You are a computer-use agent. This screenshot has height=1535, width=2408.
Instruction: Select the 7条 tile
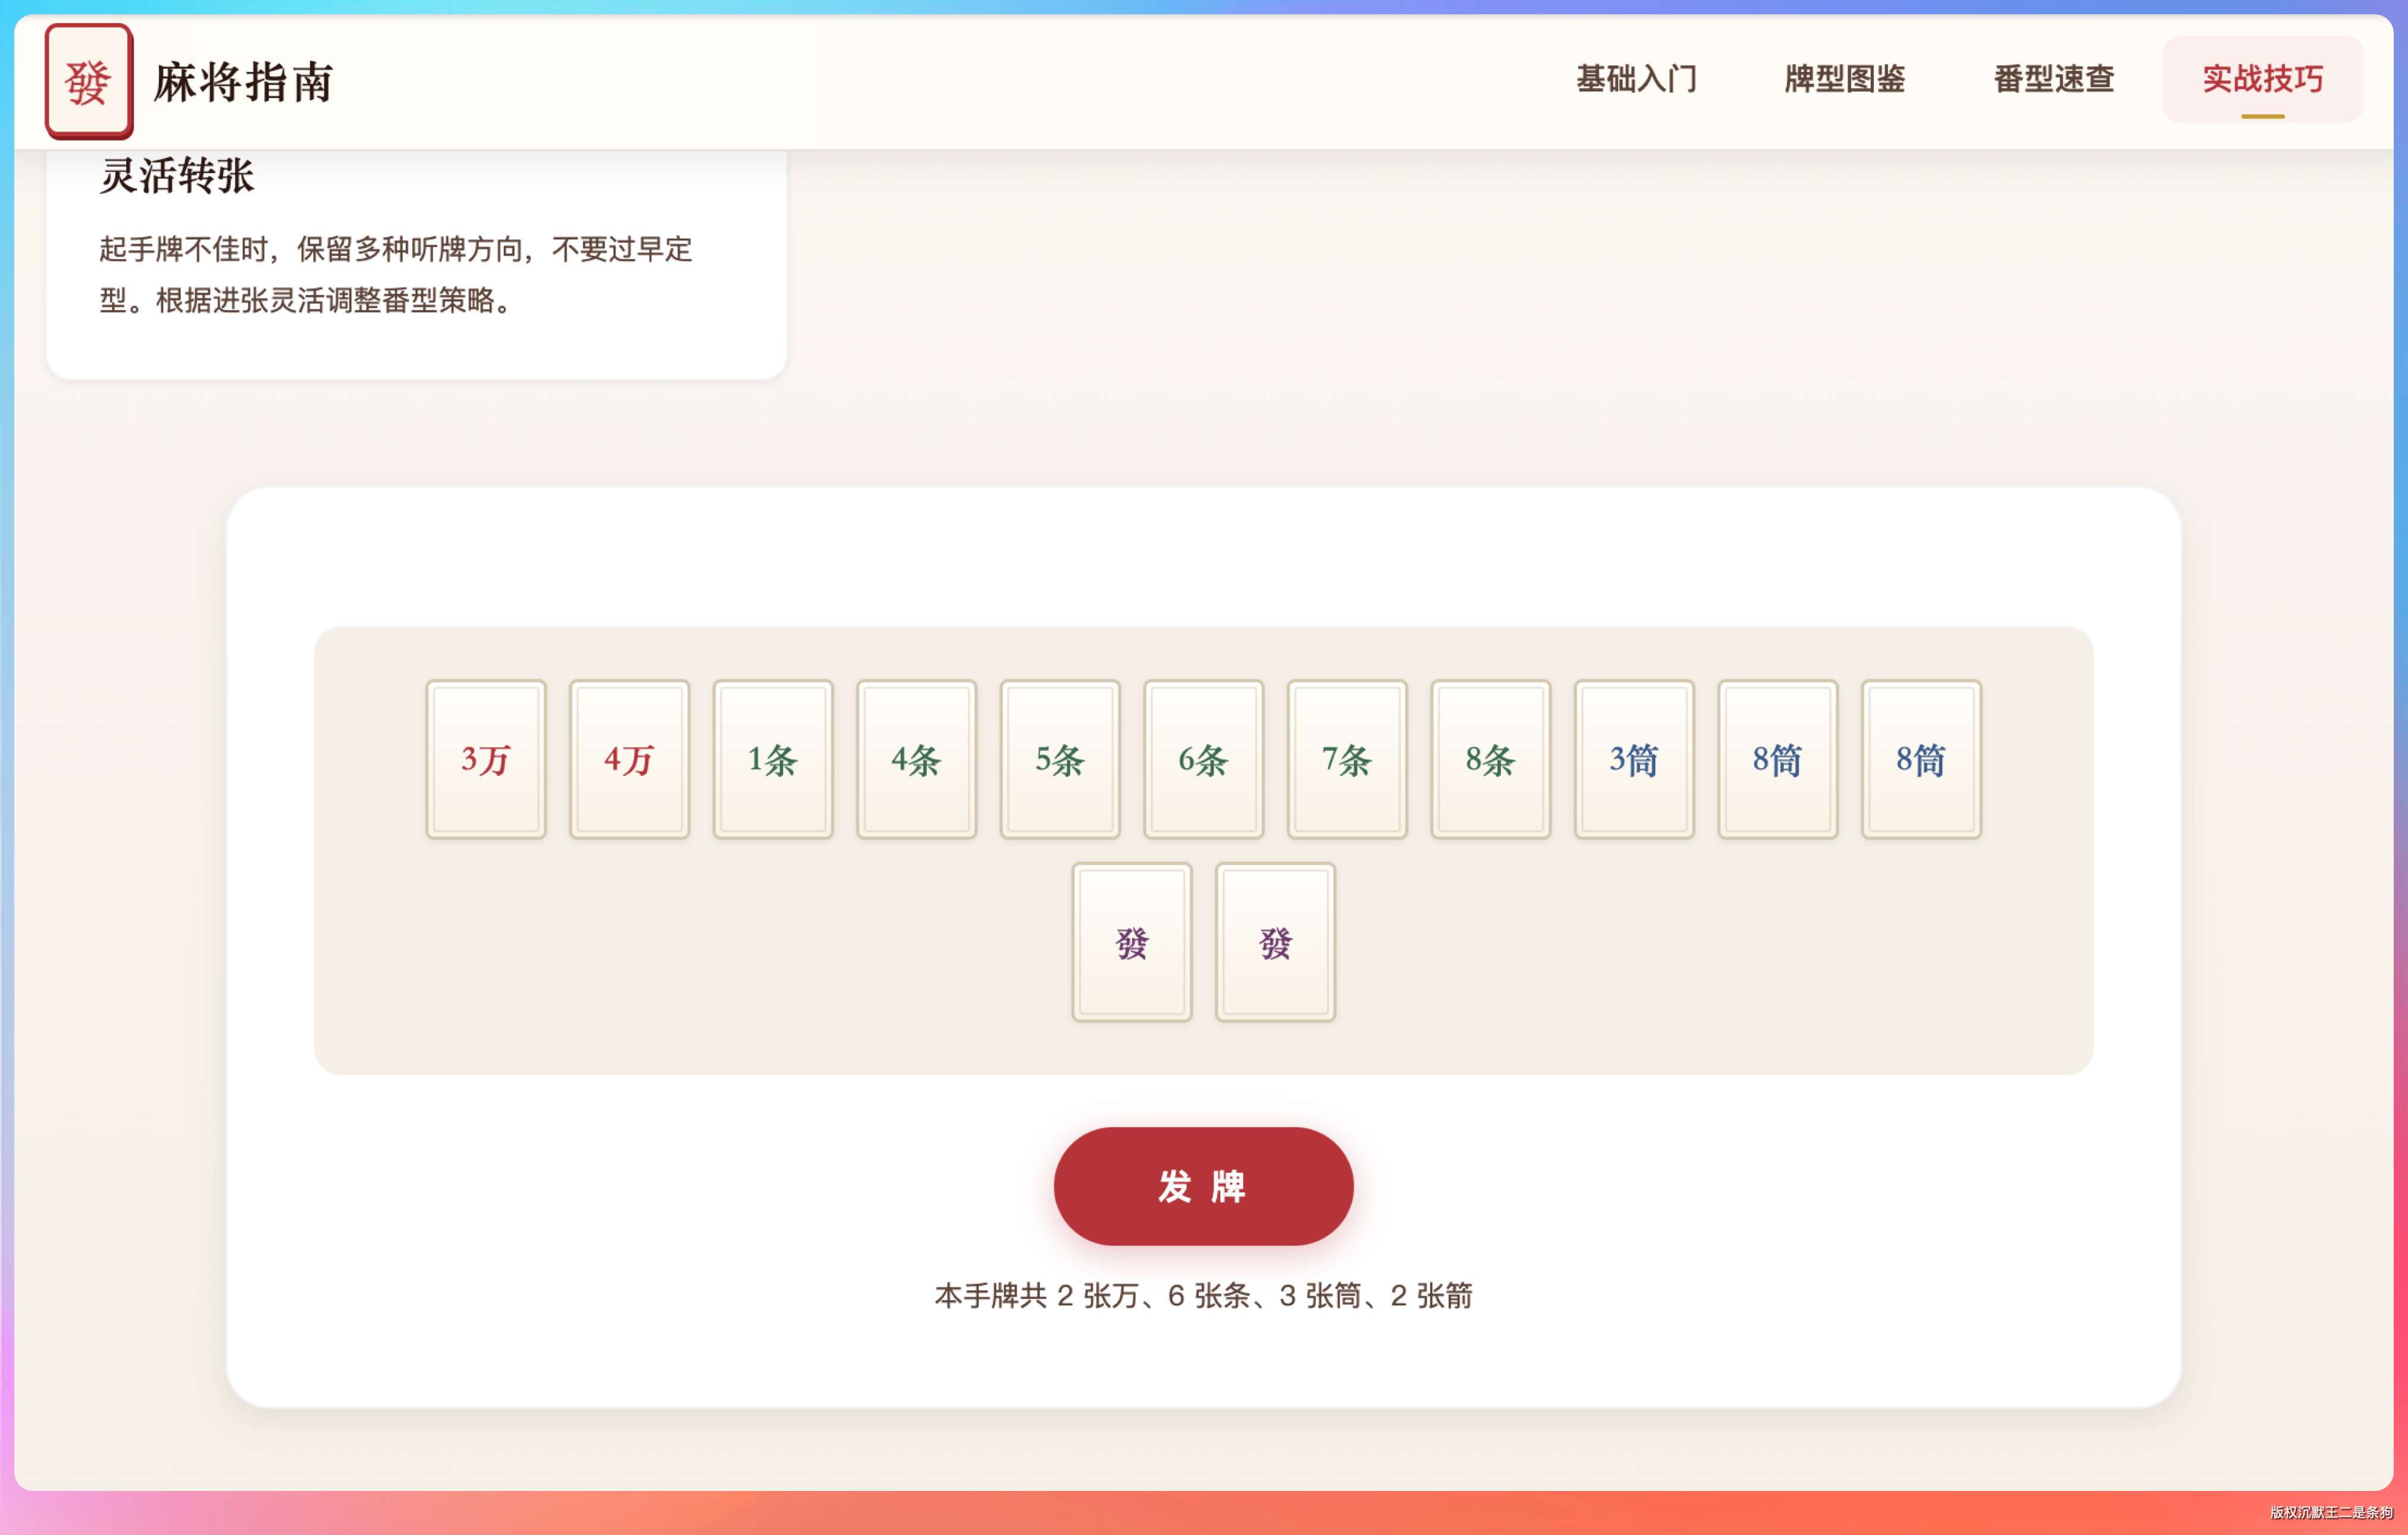click(x=1347, y=759)
